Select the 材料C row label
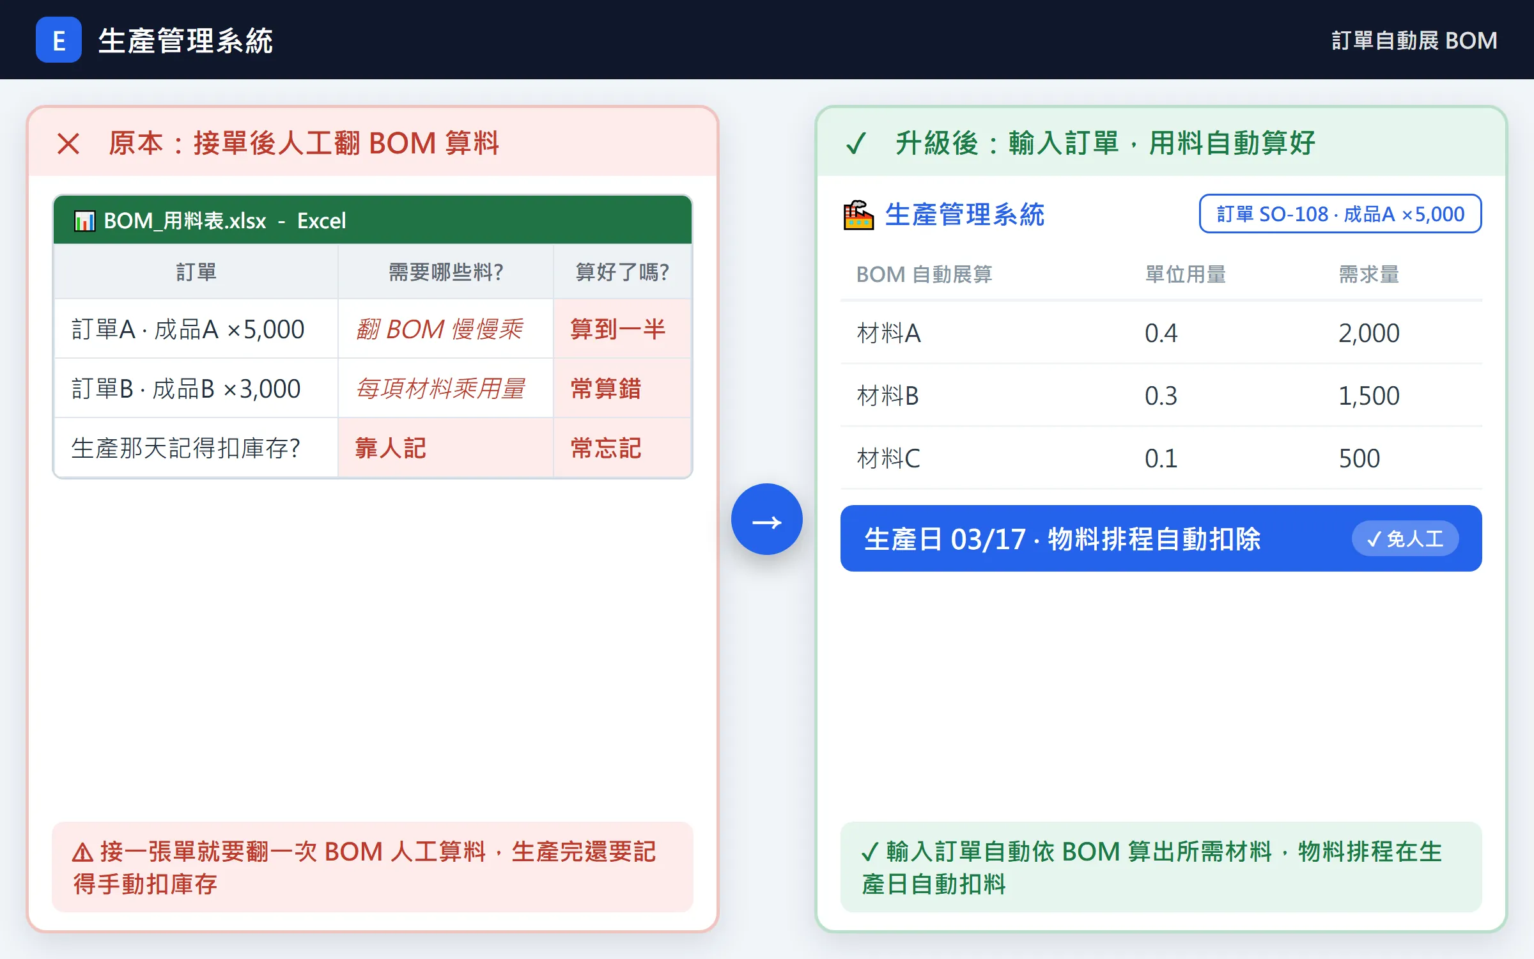 pyautogui.click(x=888, y=458)
